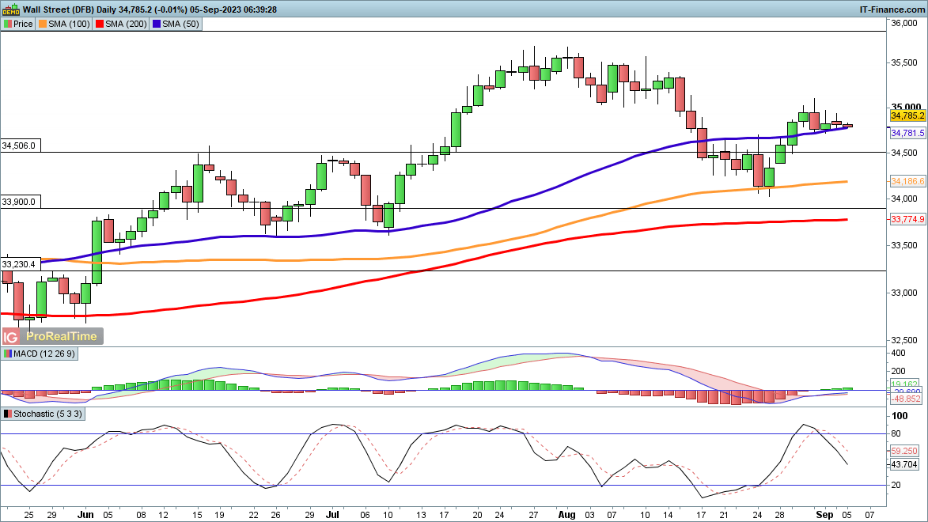
Task: Click the DEMO candlestick icon in title bar
Action: point(10,9)
